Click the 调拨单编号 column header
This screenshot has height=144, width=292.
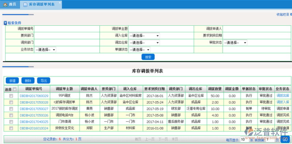tap(34, 89)
